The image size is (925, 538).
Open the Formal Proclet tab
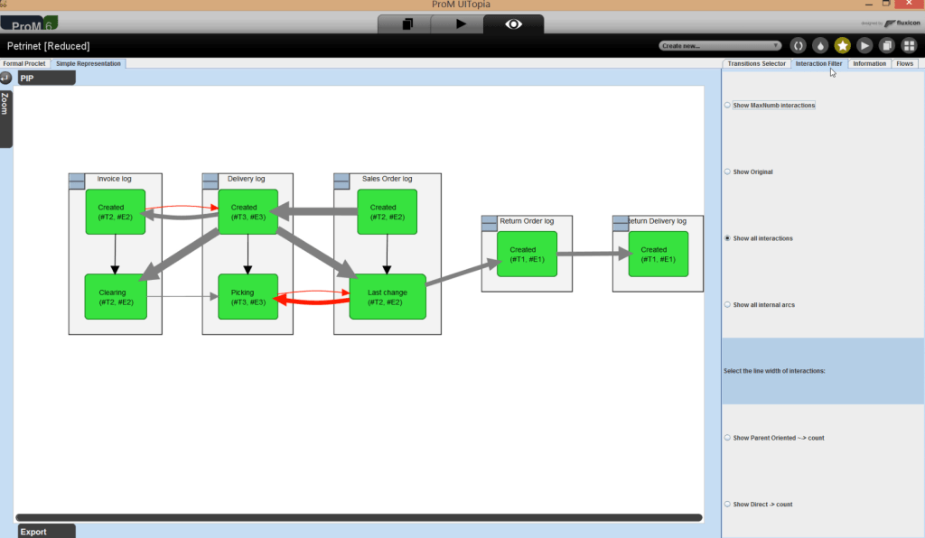(25, 64)
